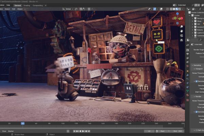Expand the Robots collection in outliner
Screen dimensions: 204x136
pyautogui.click(x=192, y=30)
